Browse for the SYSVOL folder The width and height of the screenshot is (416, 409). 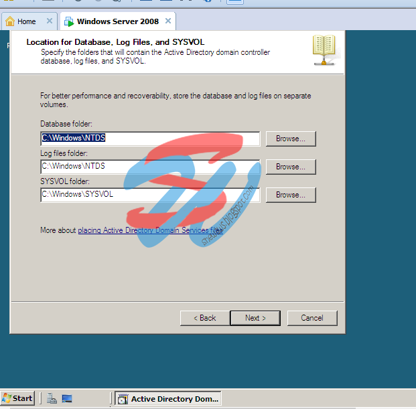coord(291,195)
